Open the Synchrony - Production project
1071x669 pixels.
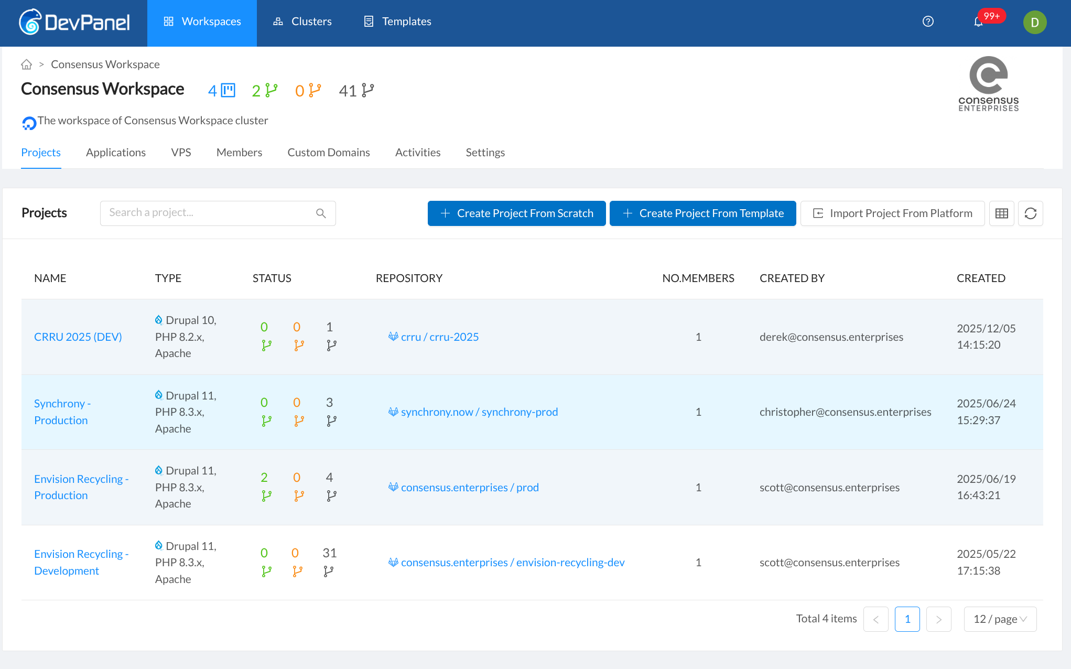tap(62, 412)
